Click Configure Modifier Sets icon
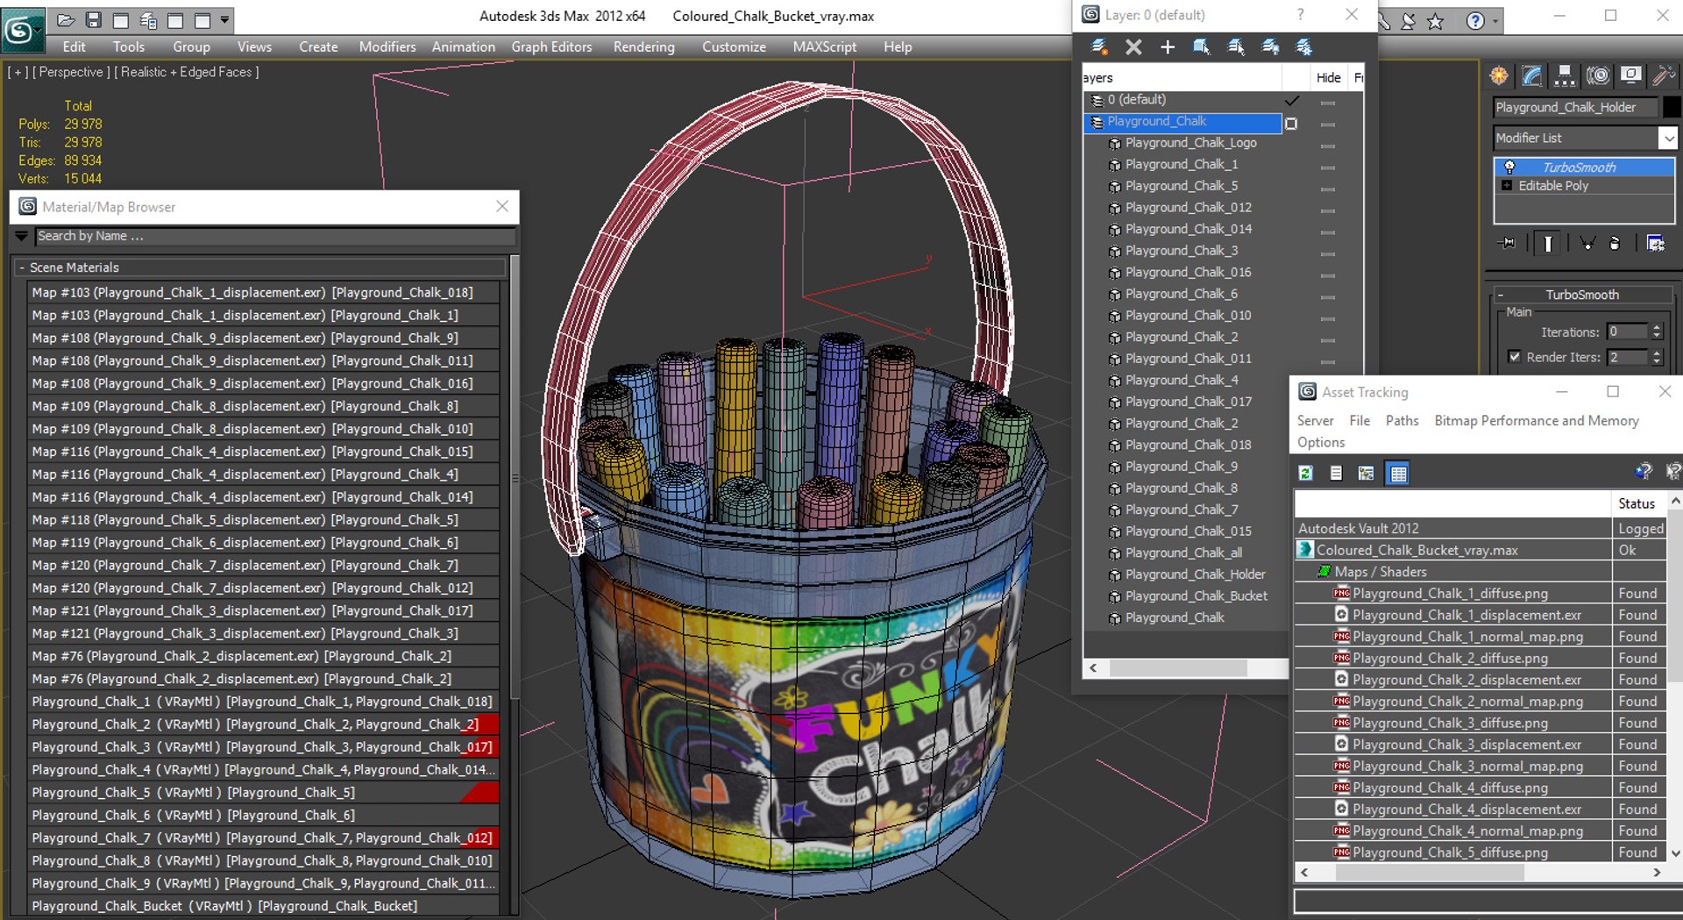Viewport: 1683px width, 920px height. point(1656,243)
